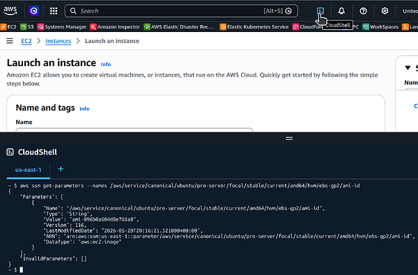418x275 pixels.
Task: Open the EC2 favorites shortcut
Action: [x=8, y=26]
